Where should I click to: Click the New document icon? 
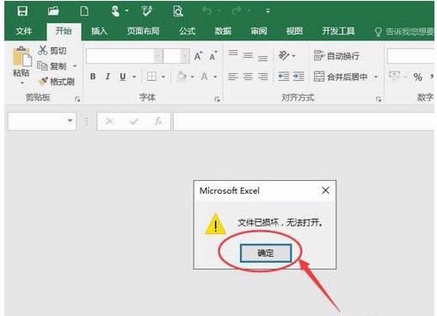(x=84, y=11)
